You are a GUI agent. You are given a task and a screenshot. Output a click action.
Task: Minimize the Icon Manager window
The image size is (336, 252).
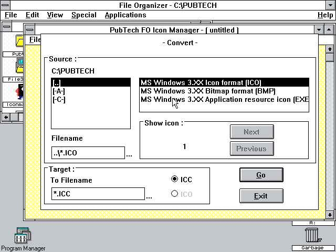coord(319,30)
